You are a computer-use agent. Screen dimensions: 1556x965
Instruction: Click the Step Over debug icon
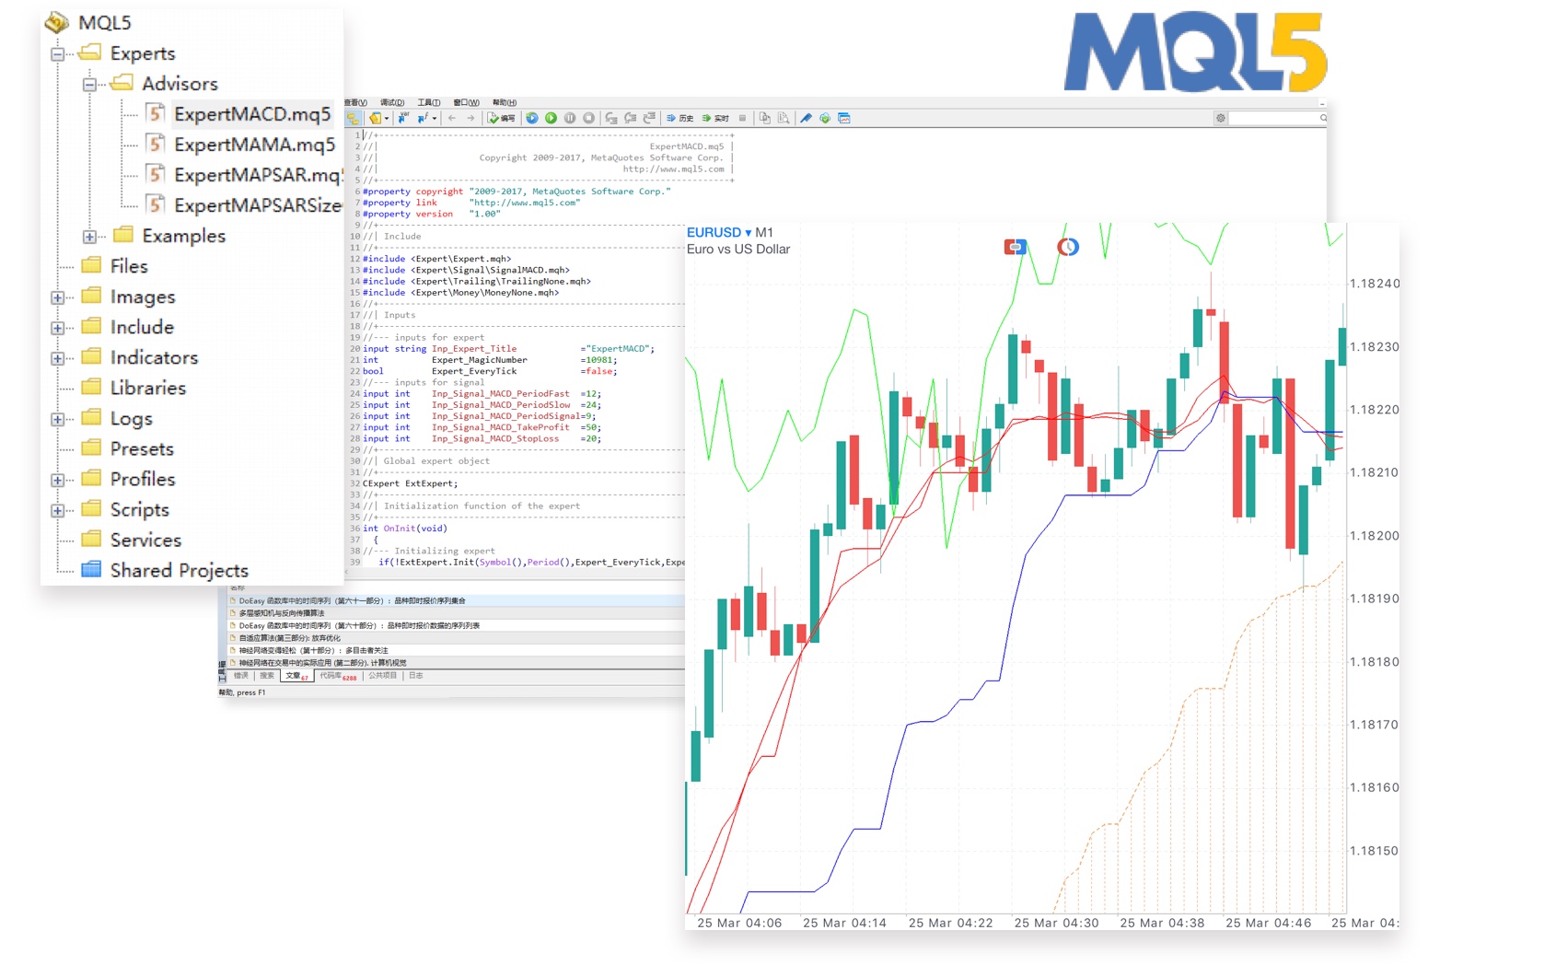(631, 118)
